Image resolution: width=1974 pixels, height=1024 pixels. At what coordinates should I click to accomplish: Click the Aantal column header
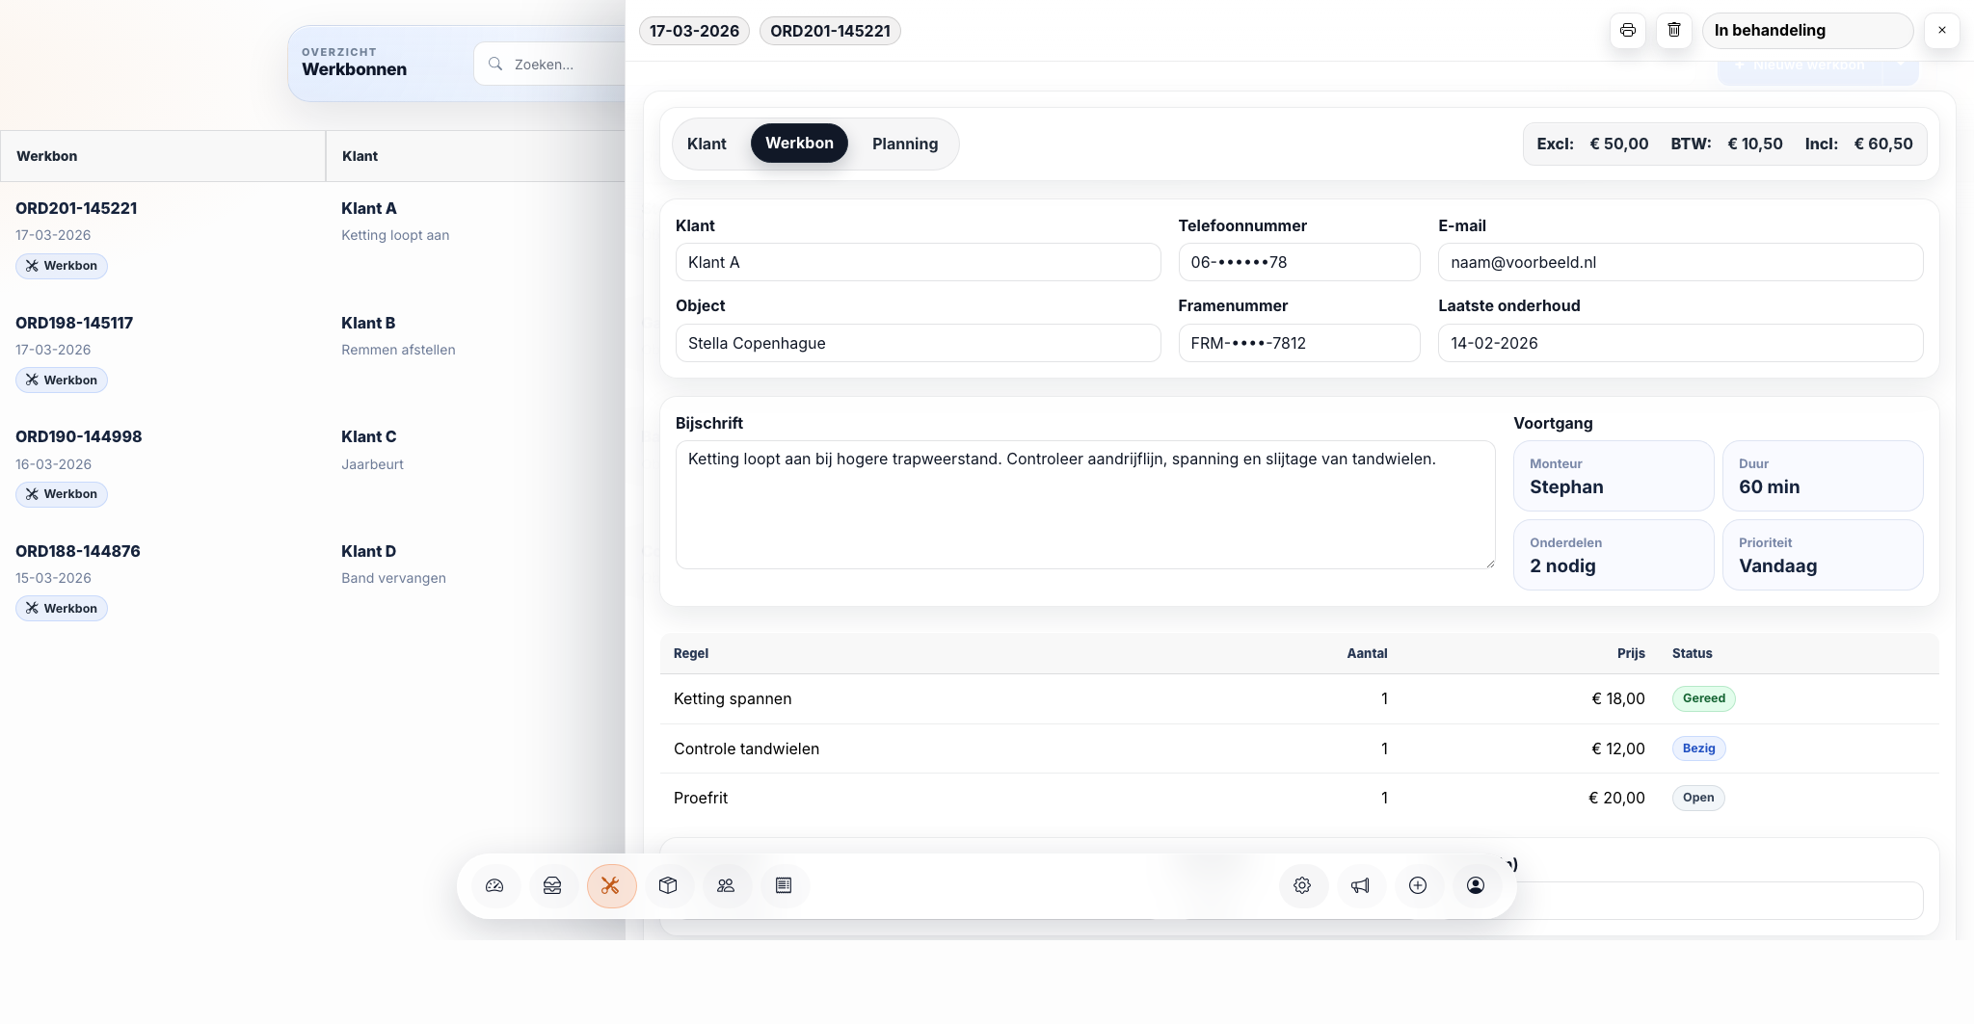(x=1367, y=653)
